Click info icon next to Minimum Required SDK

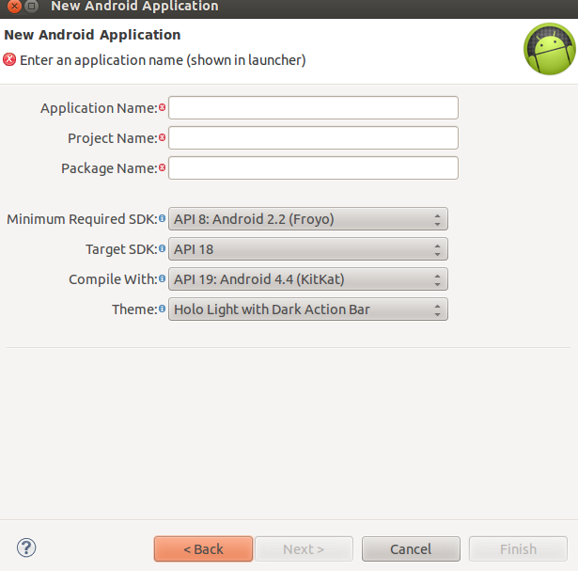(x=162, y=219)
